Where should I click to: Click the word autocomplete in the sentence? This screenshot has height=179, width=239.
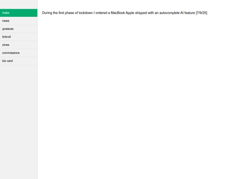(x=170, y=13)
